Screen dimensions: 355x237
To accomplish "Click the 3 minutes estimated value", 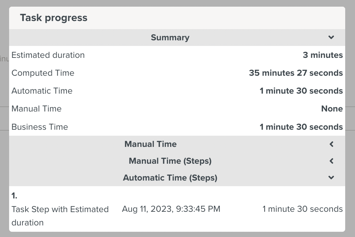I will (322, 55).
